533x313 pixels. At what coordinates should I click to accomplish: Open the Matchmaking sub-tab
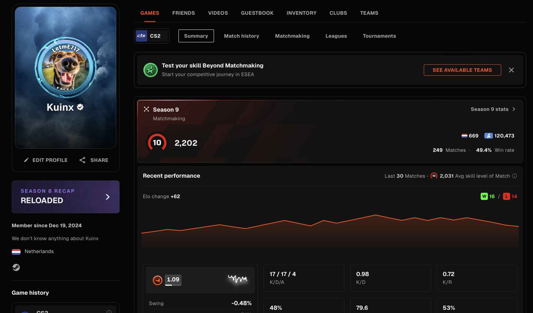pyautogui.click(x=292, y=36)
